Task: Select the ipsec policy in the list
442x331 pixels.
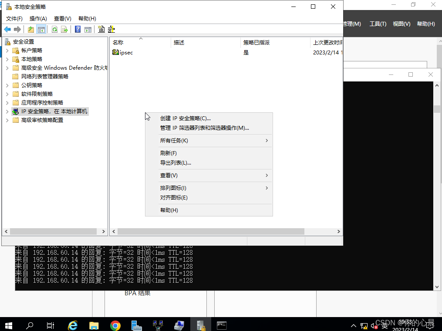Action: 126,53
